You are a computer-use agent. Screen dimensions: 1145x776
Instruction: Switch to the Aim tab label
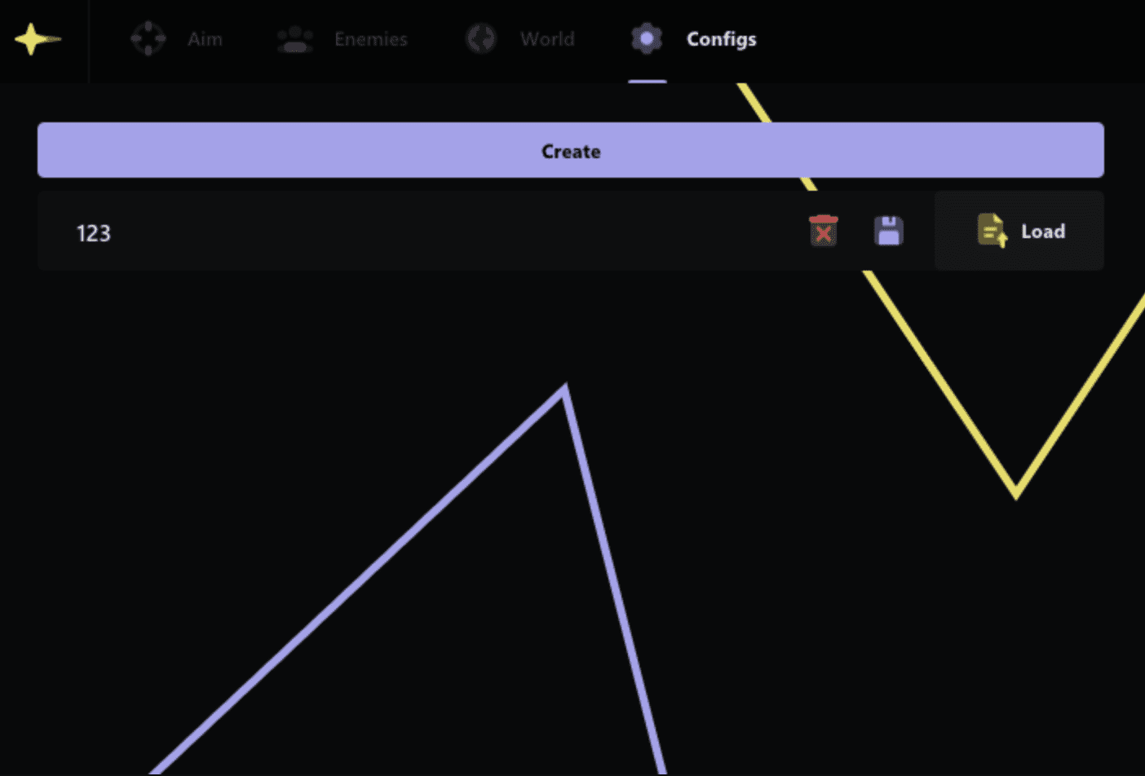click(205, 39)
